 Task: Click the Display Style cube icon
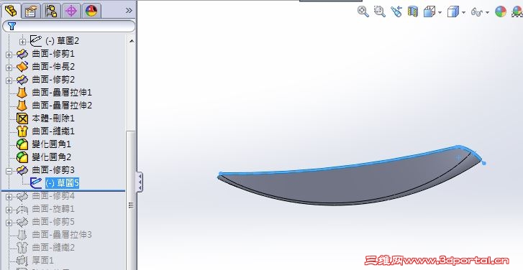(453, 12)
